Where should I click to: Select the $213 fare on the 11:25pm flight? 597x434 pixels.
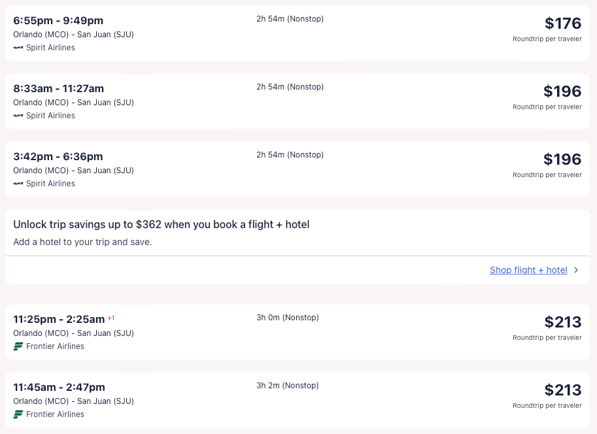click(562, 322)
